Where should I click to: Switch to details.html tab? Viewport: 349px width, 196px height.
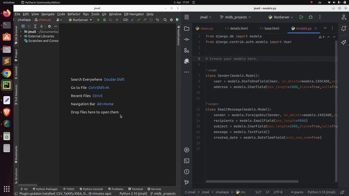[236, 28]
